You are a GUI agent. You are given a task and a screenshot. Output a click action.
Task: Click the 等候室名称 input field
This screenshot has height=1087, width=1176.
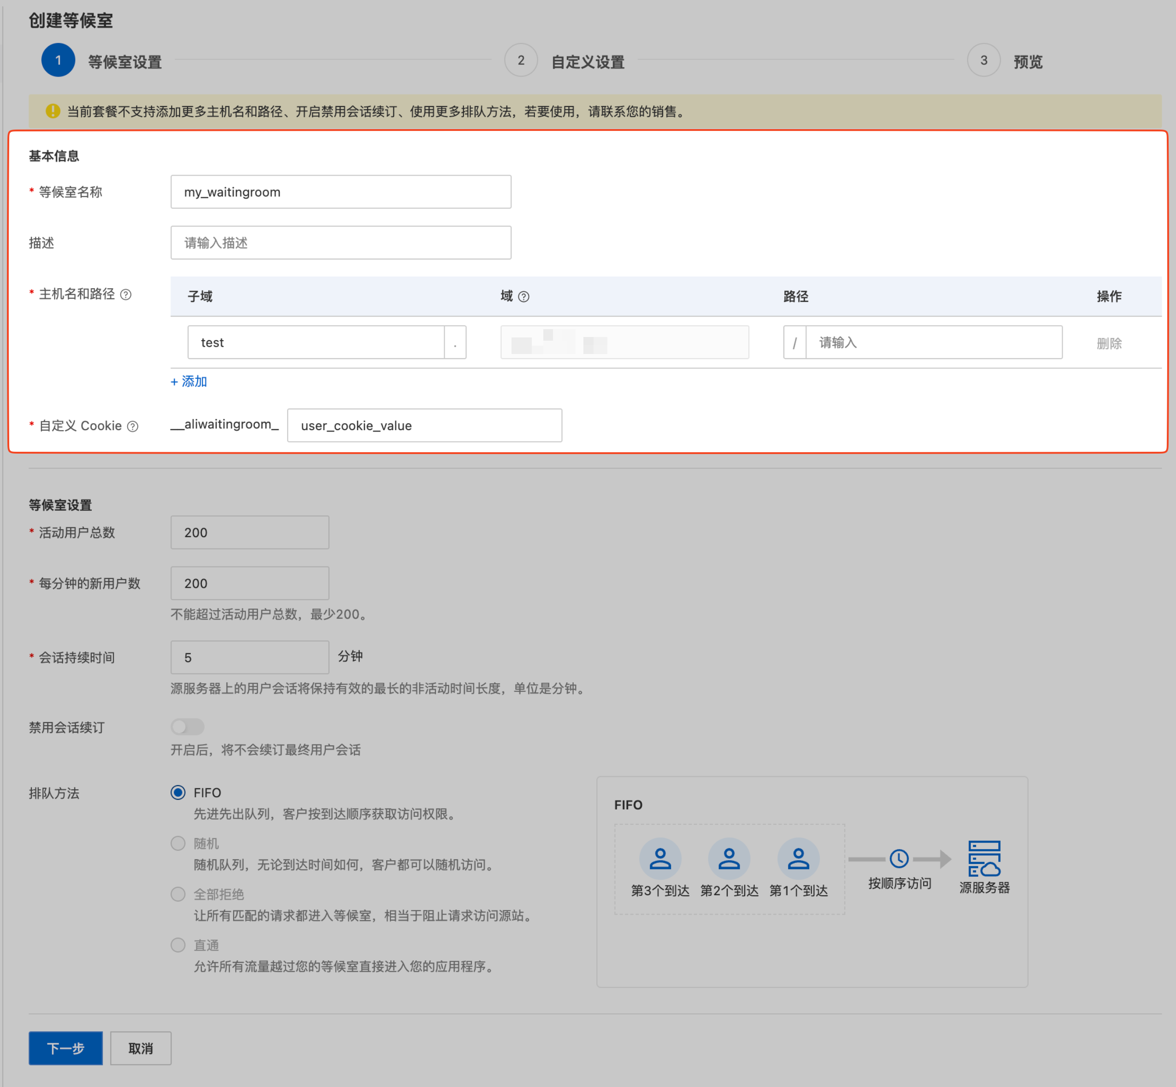point(341,192)
